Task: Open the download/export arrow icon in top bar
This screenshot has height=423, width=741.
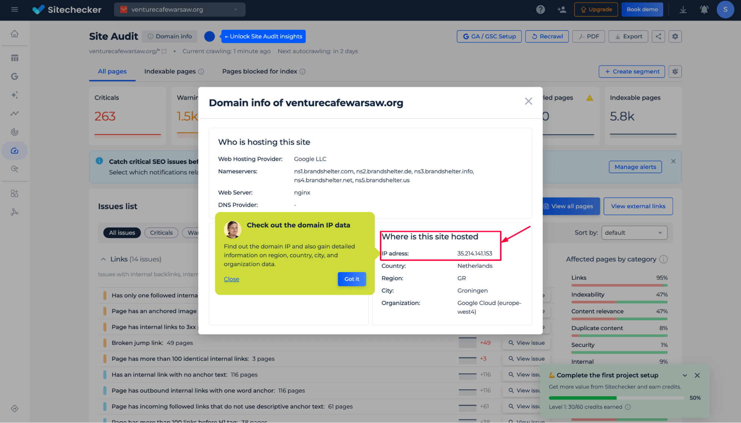Action: (682, 9)
